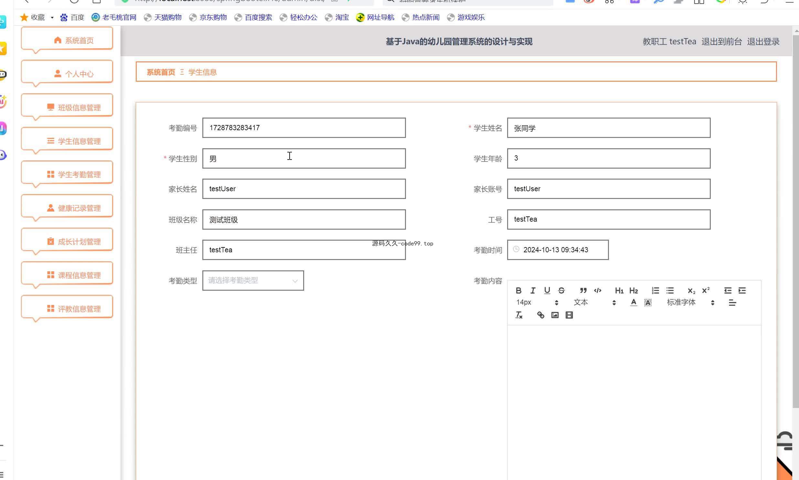Insert a hyperlink in the editor
799x480 pixels.
540,315
